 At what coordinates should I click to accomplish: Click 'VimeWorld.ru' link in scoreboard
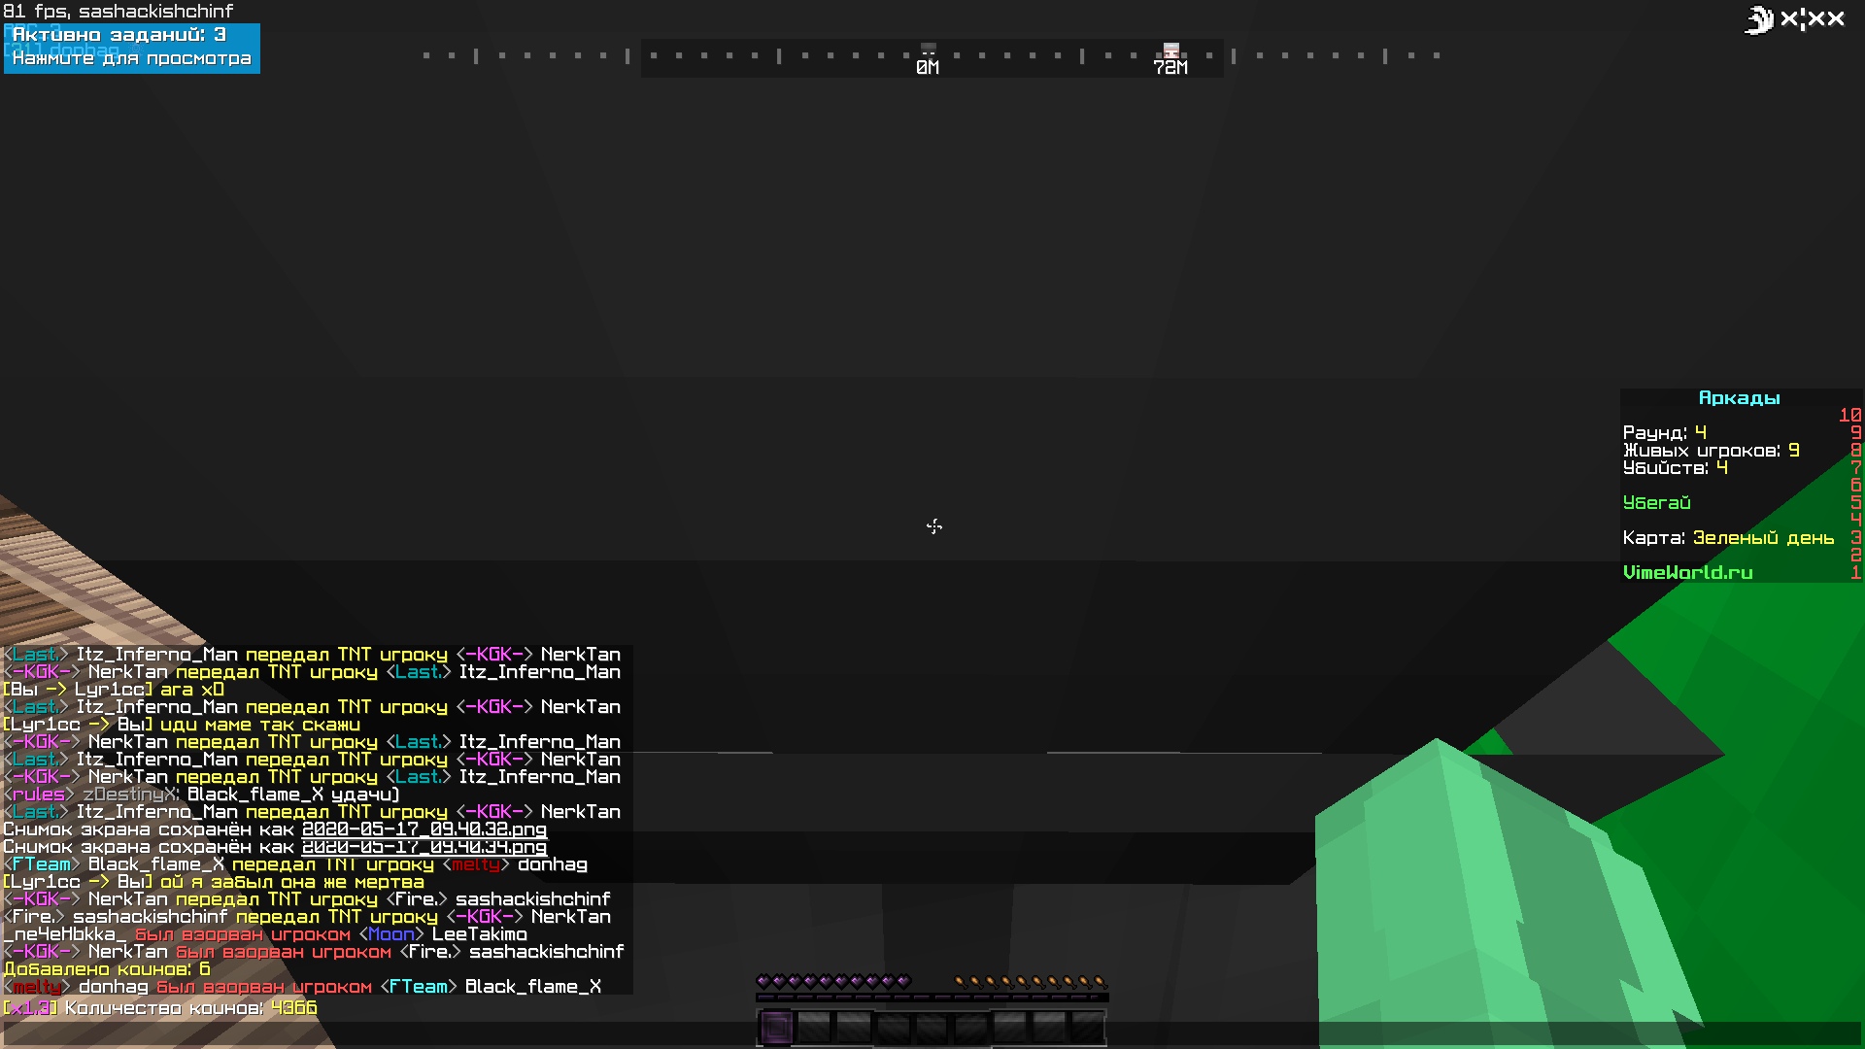(x=1688, y=573)
